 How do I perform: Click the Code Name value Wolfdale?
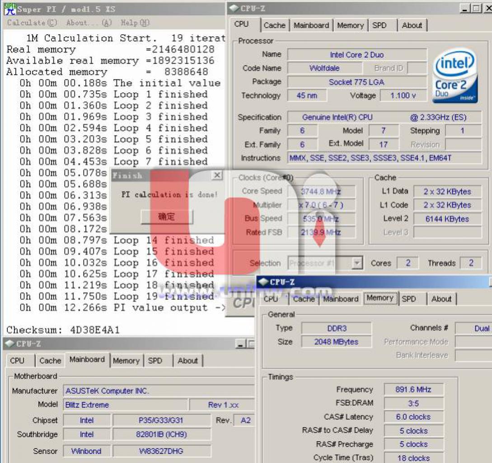click(324, 68)
